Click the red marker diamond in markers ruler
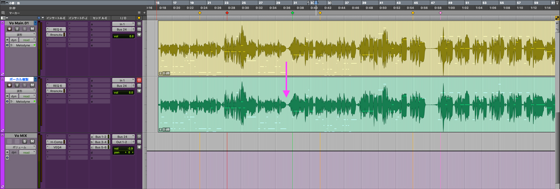Viewport: 560px width, 189px height. point(227,13)
